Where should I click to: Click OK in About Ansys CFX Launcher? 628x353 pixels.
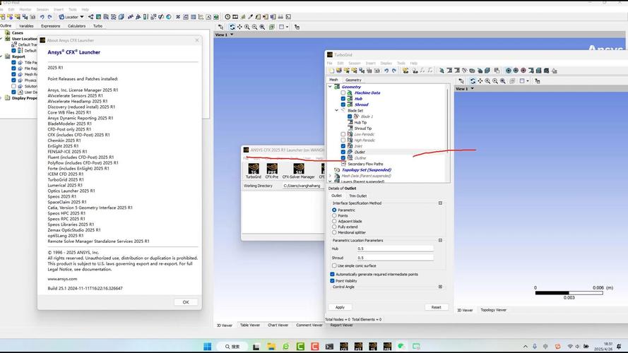tap(186, 302)
